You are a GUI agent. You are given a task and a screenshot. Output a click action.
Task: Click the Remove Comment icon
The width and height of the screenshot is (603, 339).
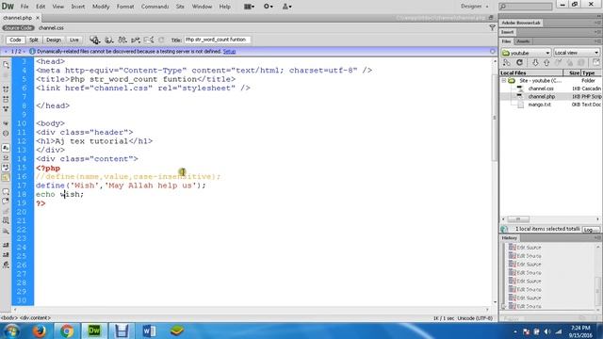(x=6, y=202)
